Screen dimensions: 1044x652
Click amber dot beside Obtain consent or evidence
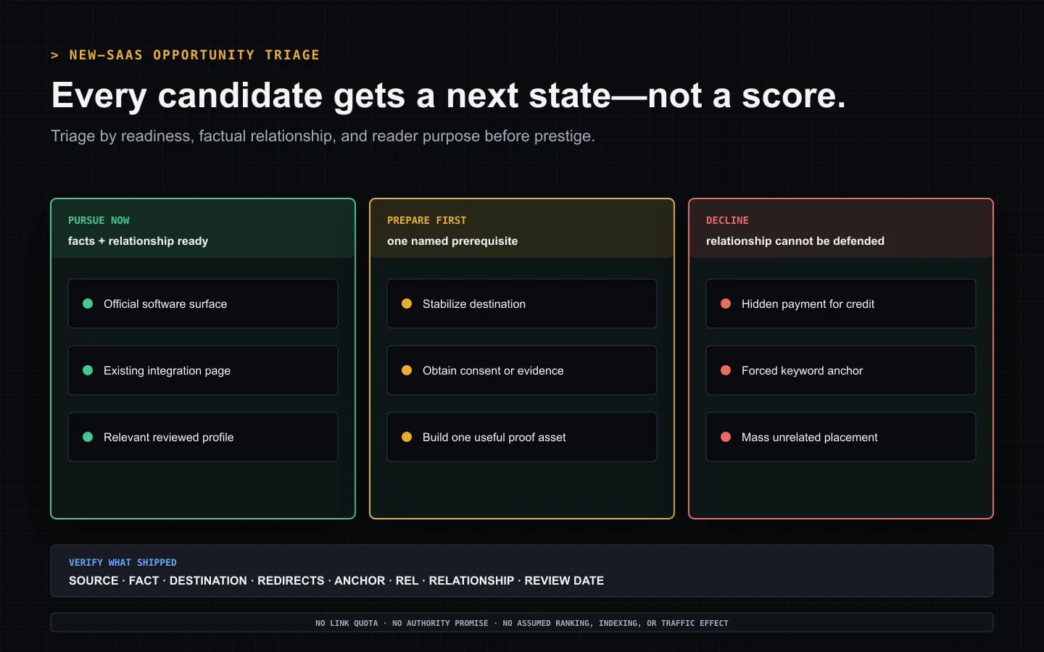(407, 370)
